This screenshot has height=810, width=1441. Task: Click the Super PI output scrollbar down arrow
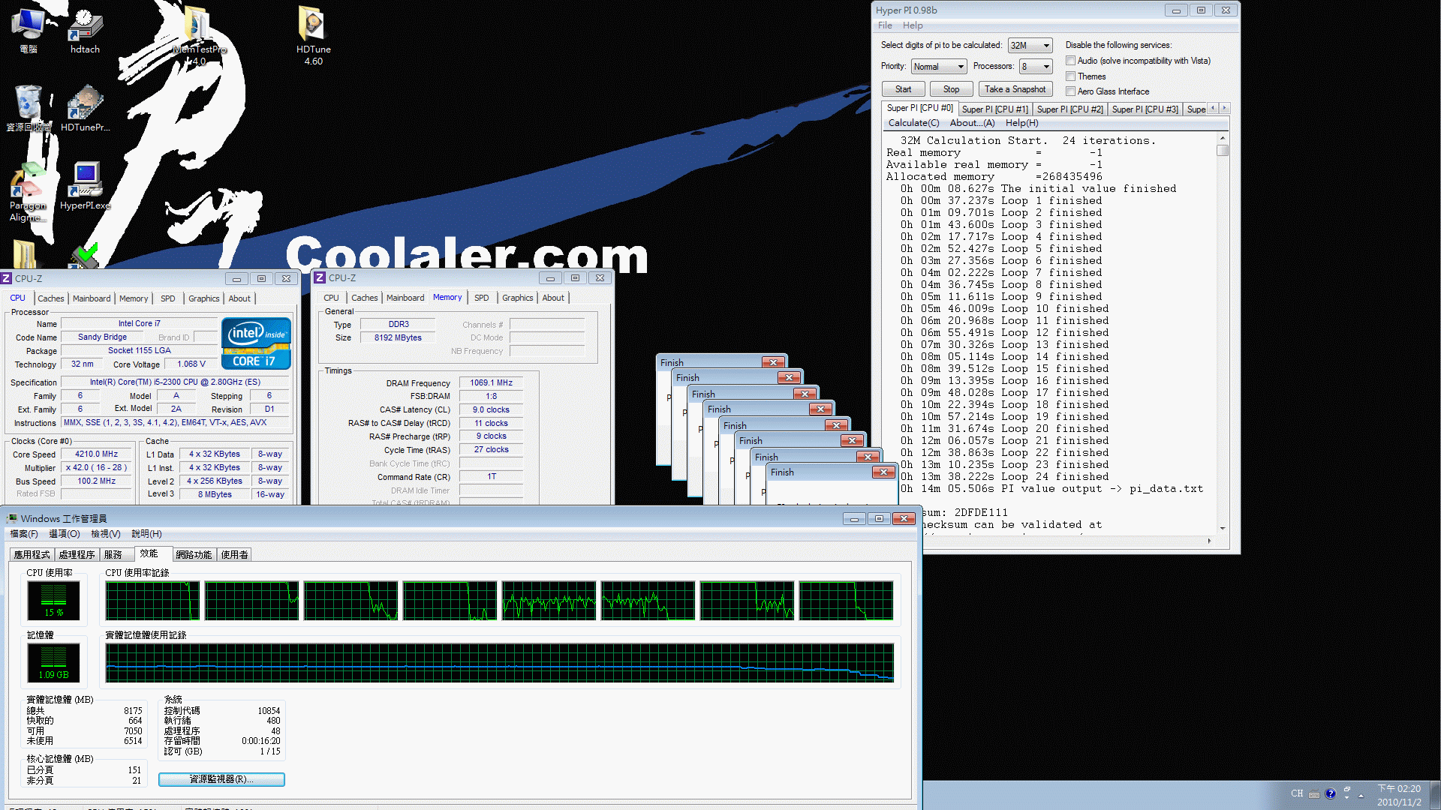[x=1223, y=529]
